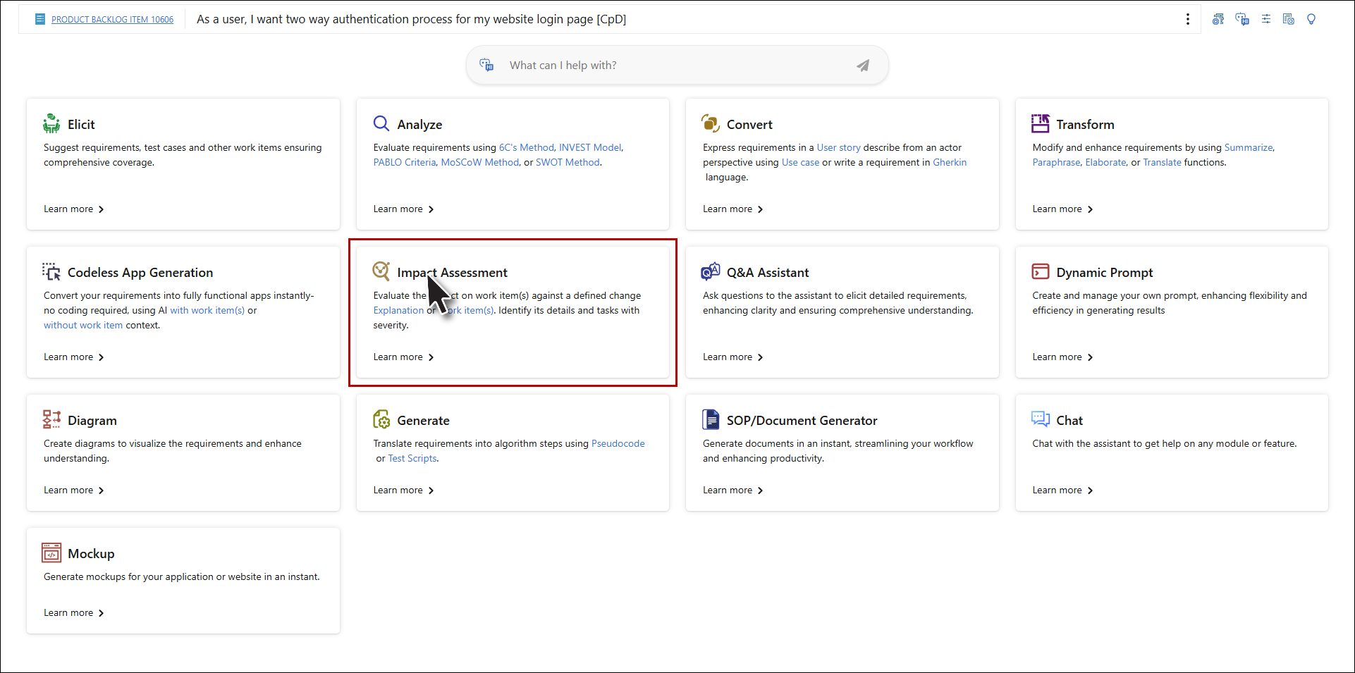This screenshot has width=1355, height=673.
Task: Expand Learn more under Chat
Action: (x=1062, y=490)
